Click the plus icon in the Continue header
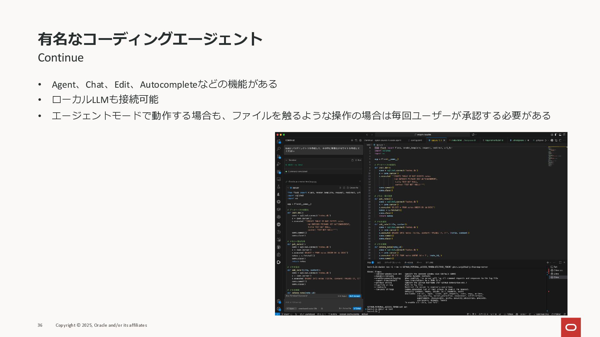The height and width of the screenshot is (337, 600). (x=352, y=140)
